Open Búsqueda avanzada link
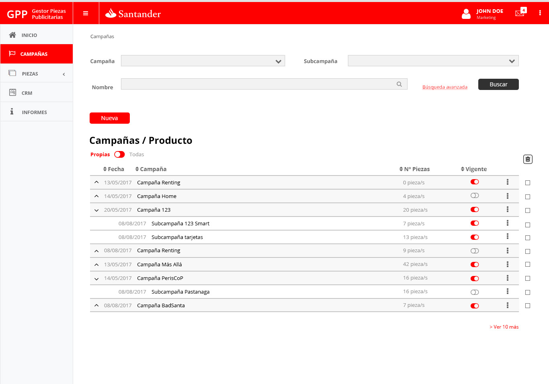 point(445,87)
